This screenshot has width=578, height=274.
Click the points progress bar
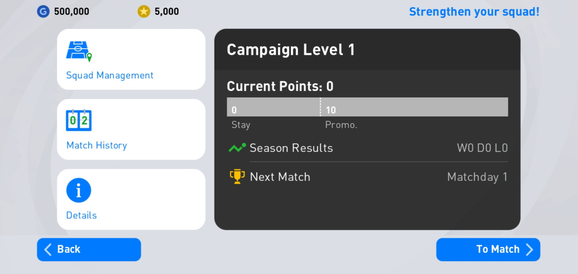[x=367, y=107]
